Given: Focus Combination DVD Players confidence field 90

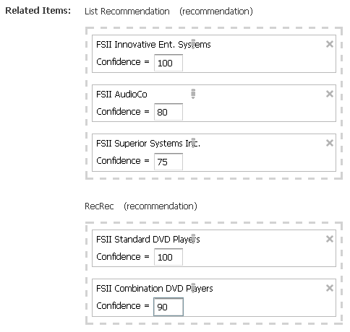Looking at the screenshot, I should 168,307.
